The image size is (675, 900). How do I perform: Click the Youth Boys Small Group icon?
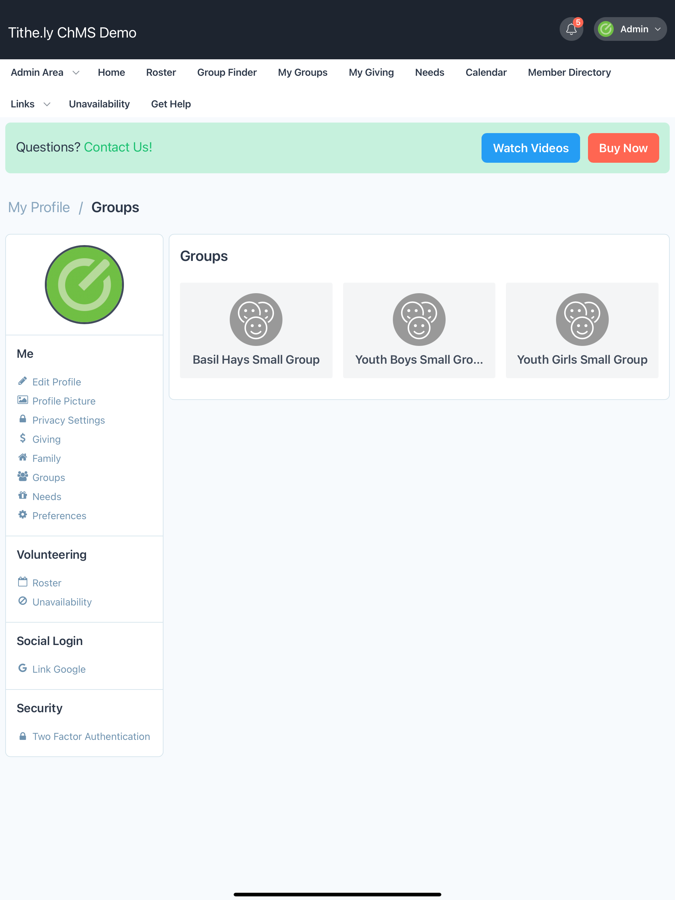419,320
